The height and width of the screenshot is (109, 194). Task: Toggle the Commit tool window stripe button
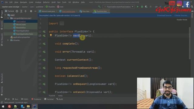click(2, 25)
